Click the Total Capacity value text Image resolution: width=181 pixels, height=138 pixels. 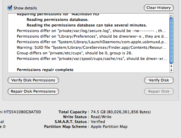[x=121, y=112]
